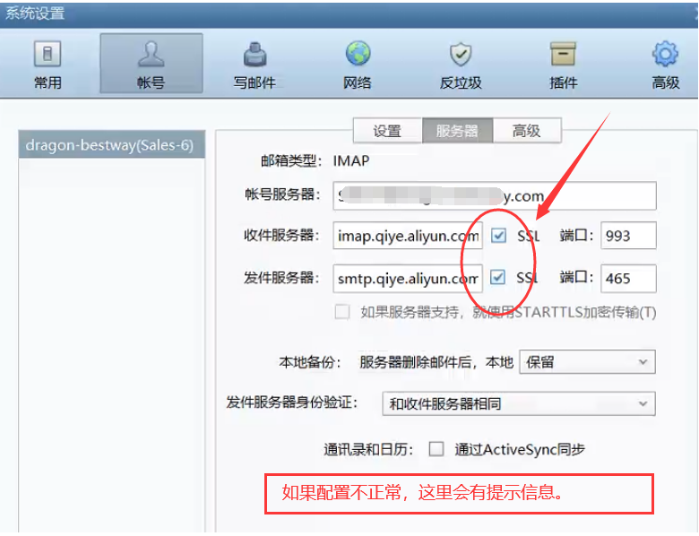Enable the STARTTLS加密传输 checkbox
Viewport: 699px width, 536px height.
[x=342, y=312]
